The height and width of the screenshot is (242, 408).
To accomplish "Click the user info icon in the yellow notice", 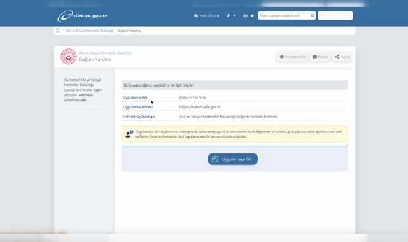I will (x=129, y=134).
